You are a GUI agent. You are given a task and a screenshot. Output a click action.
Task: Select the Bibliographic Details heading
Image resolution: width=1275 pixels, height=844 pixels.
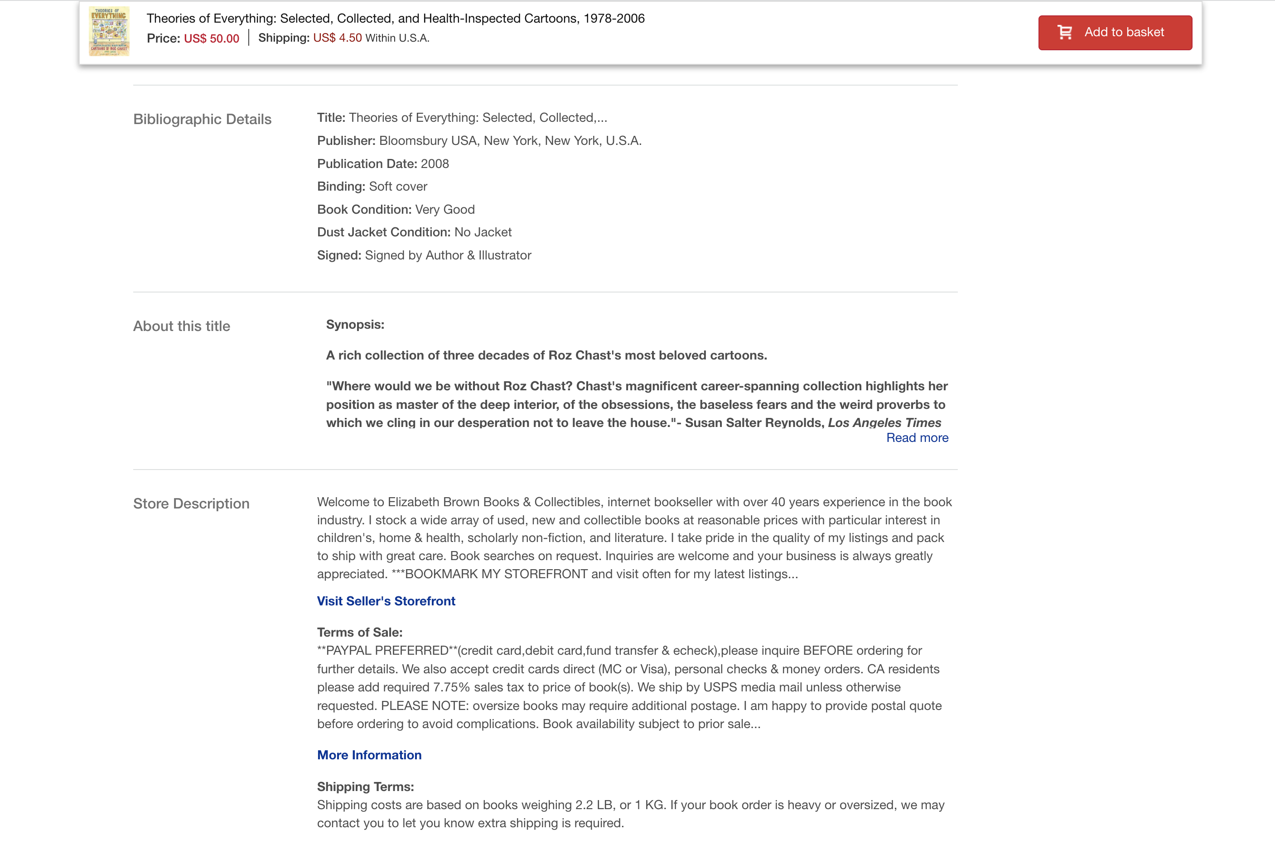(x=202, y=119)
